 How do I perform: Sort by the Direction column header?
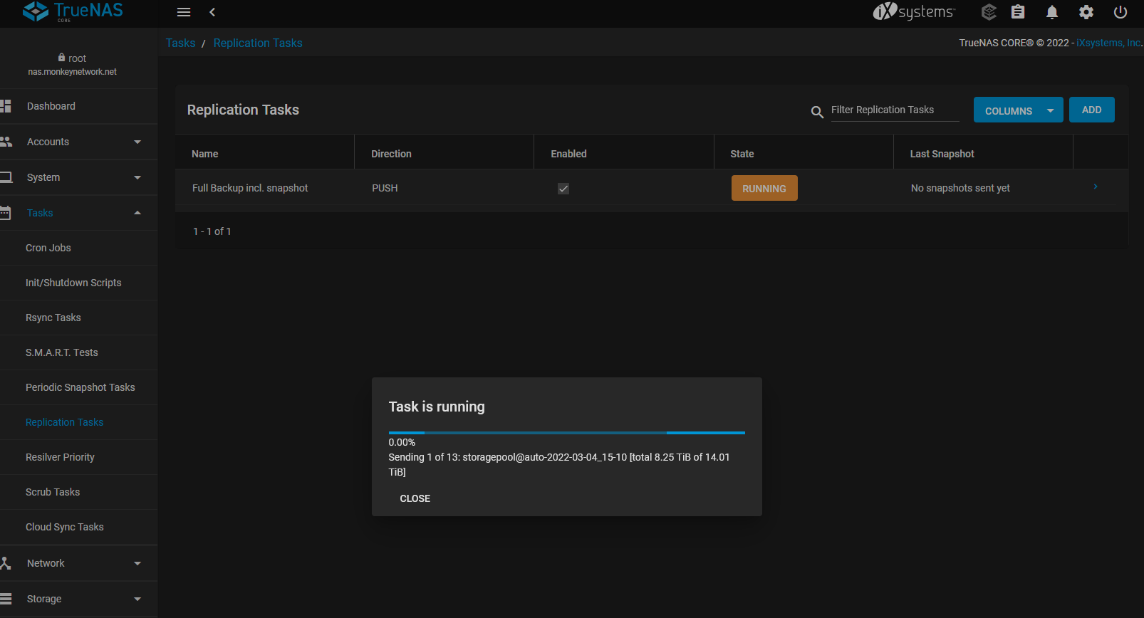pos(391,154)
